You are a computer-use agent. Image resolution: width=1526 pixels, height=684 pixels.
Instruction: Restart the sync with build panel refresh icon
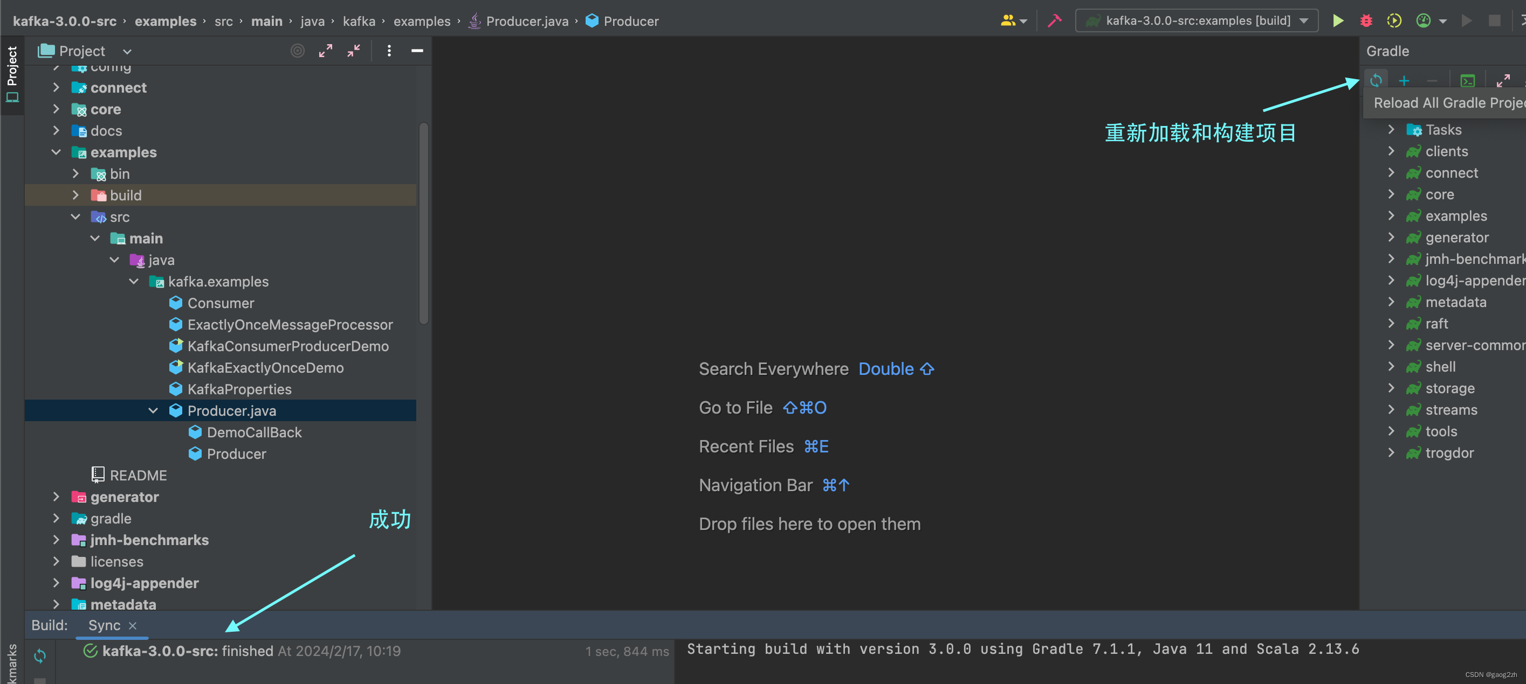point(40,655)
